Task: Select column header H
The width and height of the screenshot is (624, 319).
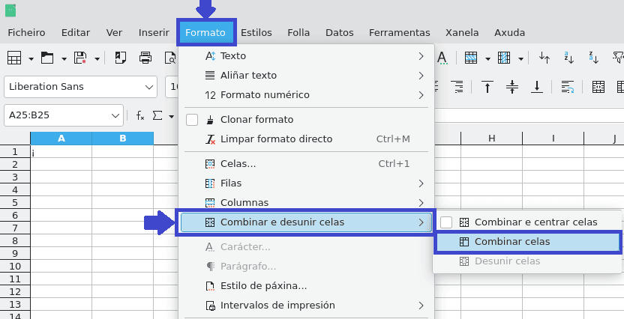Action: (x=491, y=139)
